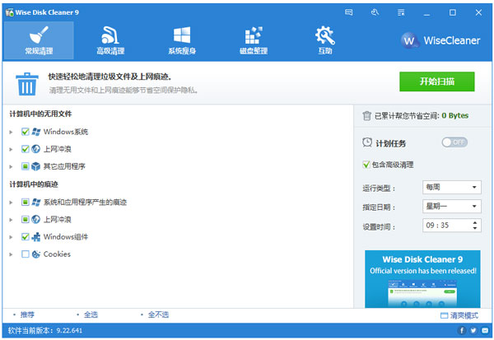
Task: Open the Facebook icon in status bar
Action: pos(462,330)
